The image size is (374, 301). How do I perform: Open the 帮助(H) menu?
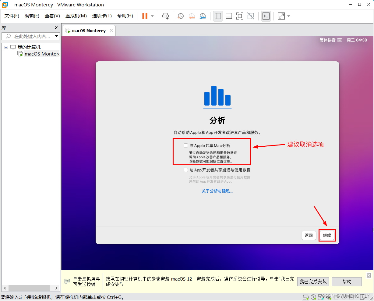(x=125, y=16)
